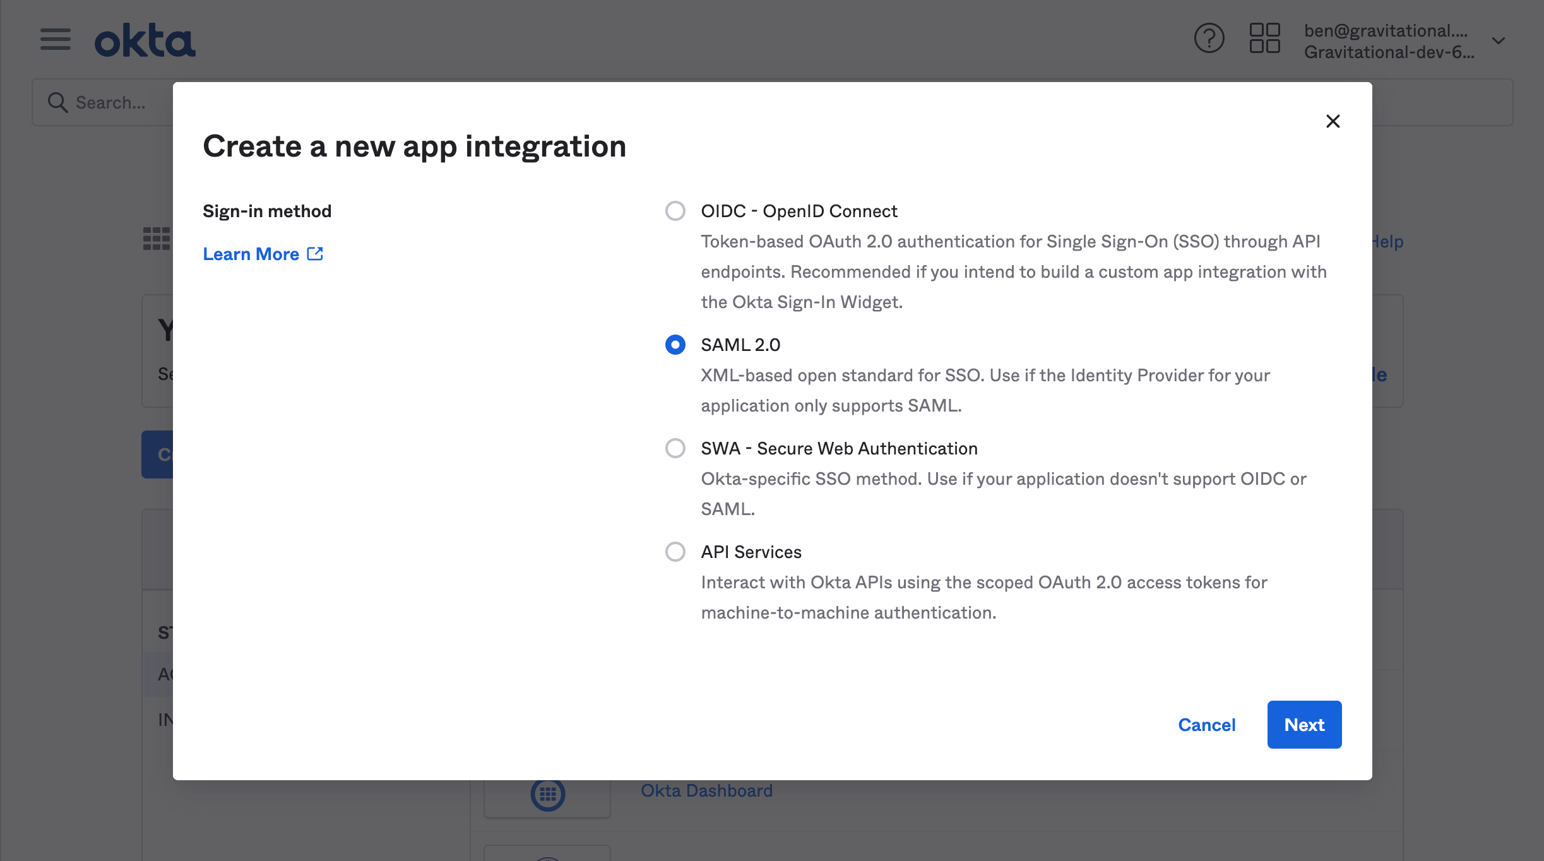
Task: Expand the account dropdown chevron
Action: point(1497,41)
